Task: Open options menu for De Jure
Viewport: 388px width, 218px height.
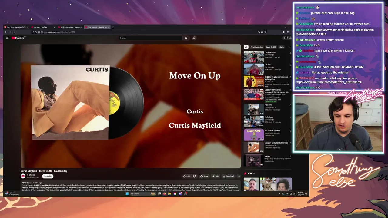Action: pos(291,65)
